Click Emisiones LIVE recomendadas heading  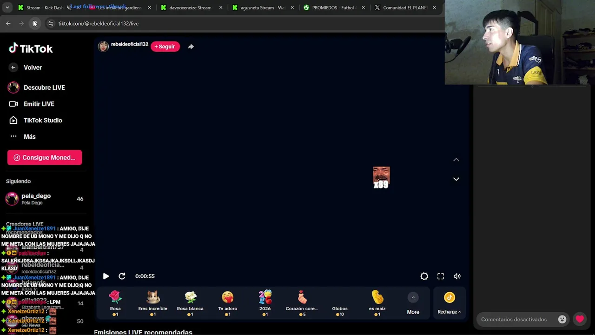pos(143,332)
